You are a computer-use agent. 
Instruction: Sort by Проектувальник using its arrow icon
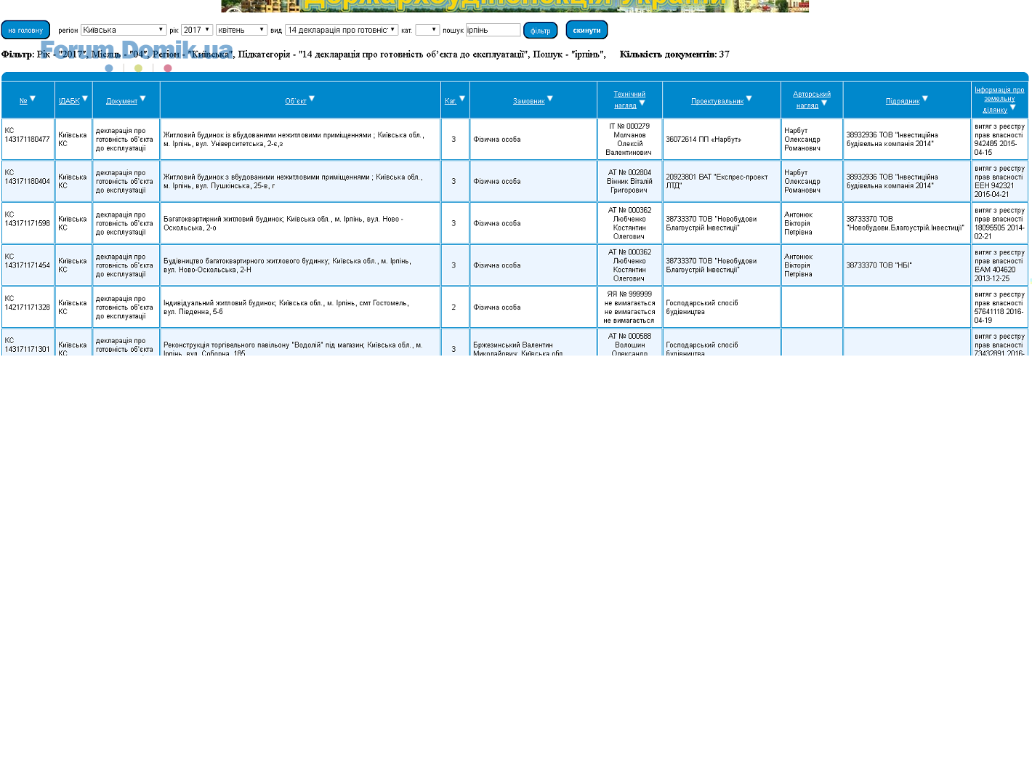tap(749, 98)
